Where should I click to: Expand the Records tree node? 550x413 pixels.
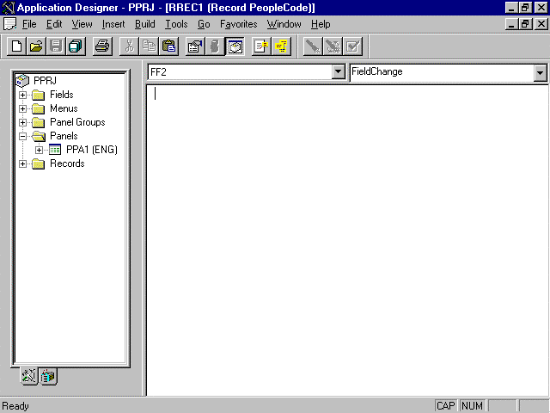[x=23, y=163]
